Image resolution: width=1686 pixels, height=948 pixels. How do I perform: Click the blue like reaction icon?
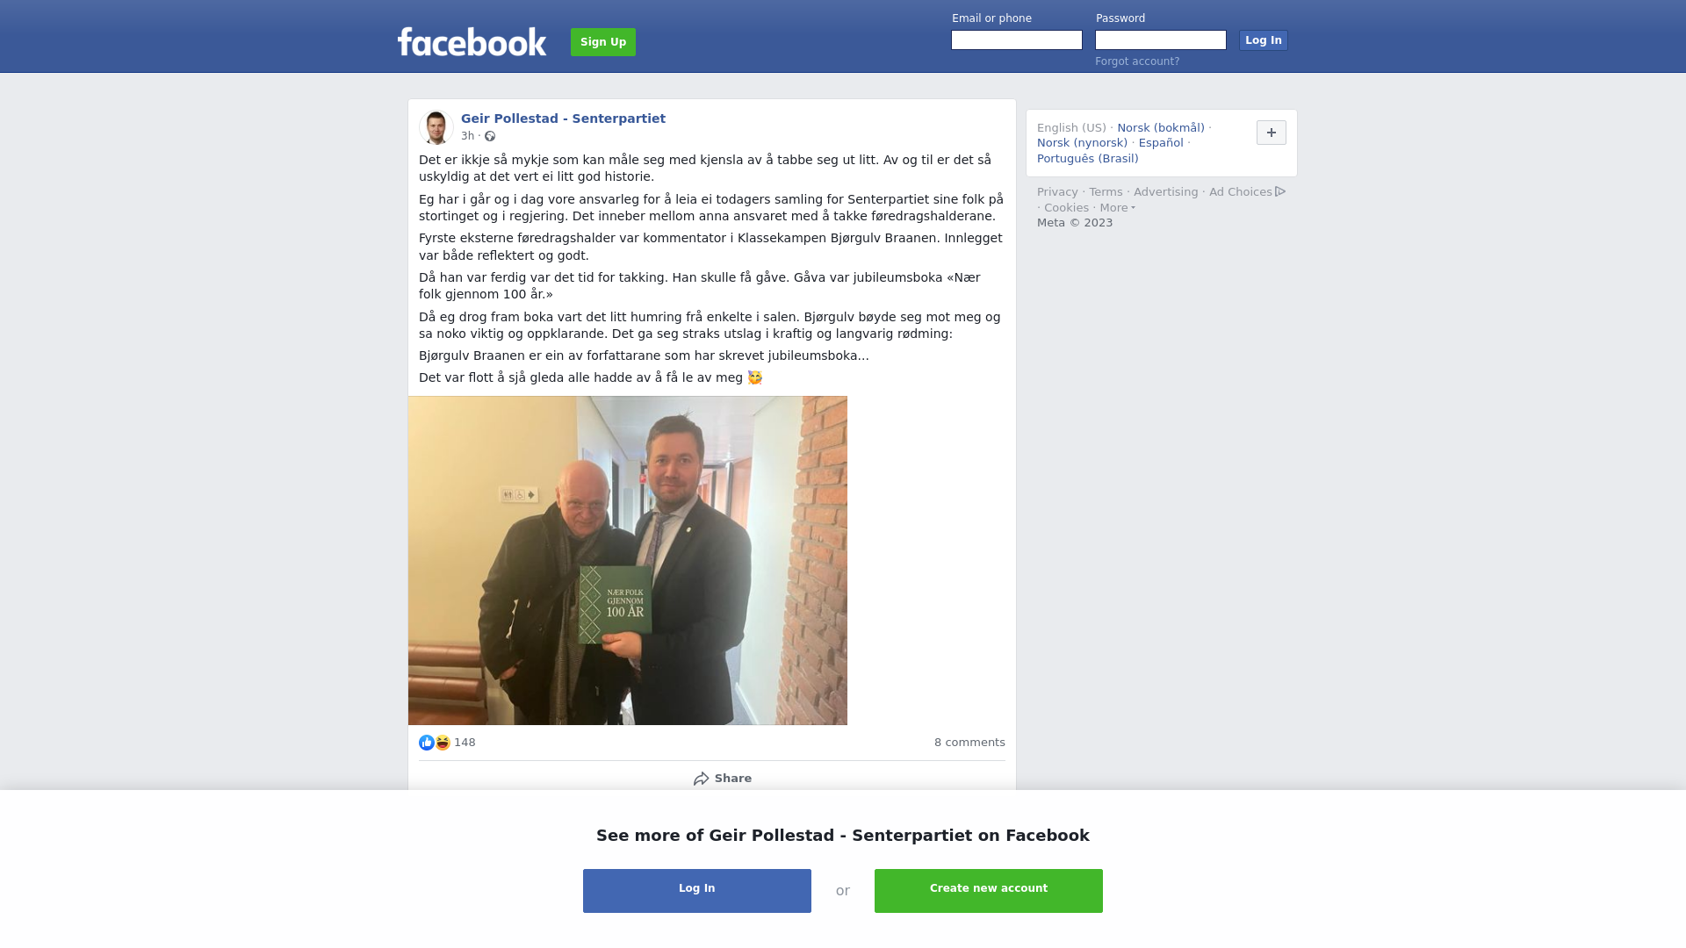click(x=427, y=743)
